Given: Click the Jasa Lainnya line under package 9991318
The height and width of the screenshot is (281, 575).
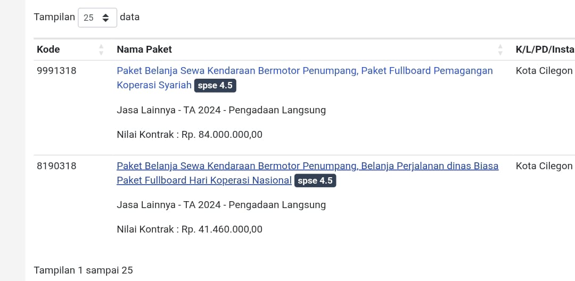Looking at the screenshot, I should click(221, 110).
